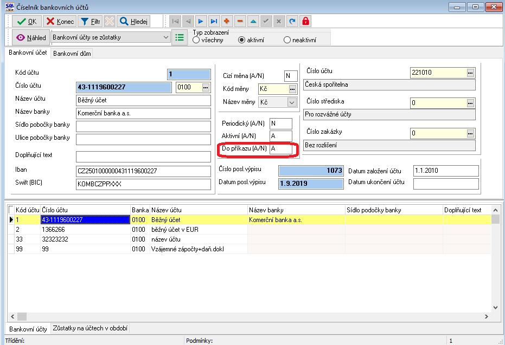Click the red padlock icon
505x345 pixels.
click(x=305, y=21)
